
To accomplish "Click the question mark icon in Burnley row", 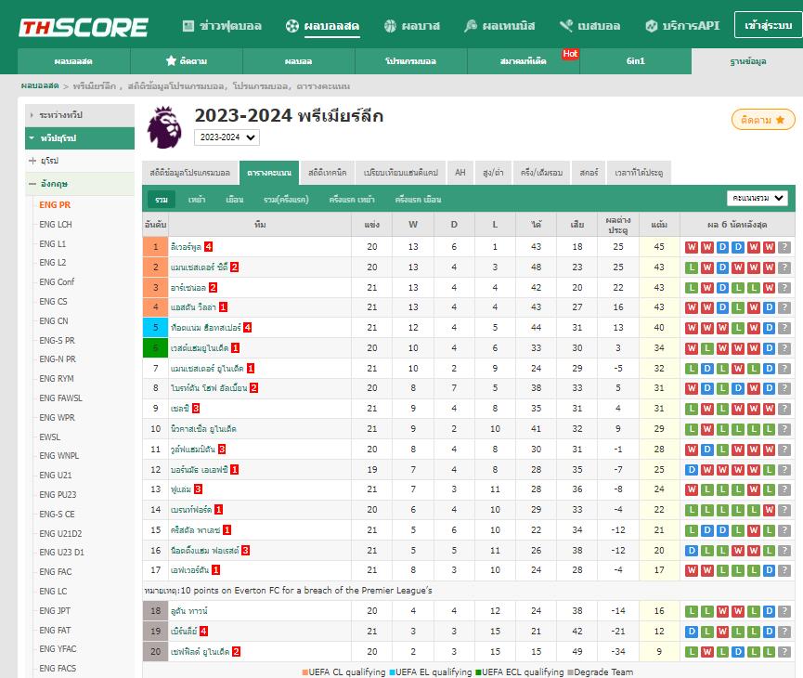I will pyautogui.click(x=784, y=632).
